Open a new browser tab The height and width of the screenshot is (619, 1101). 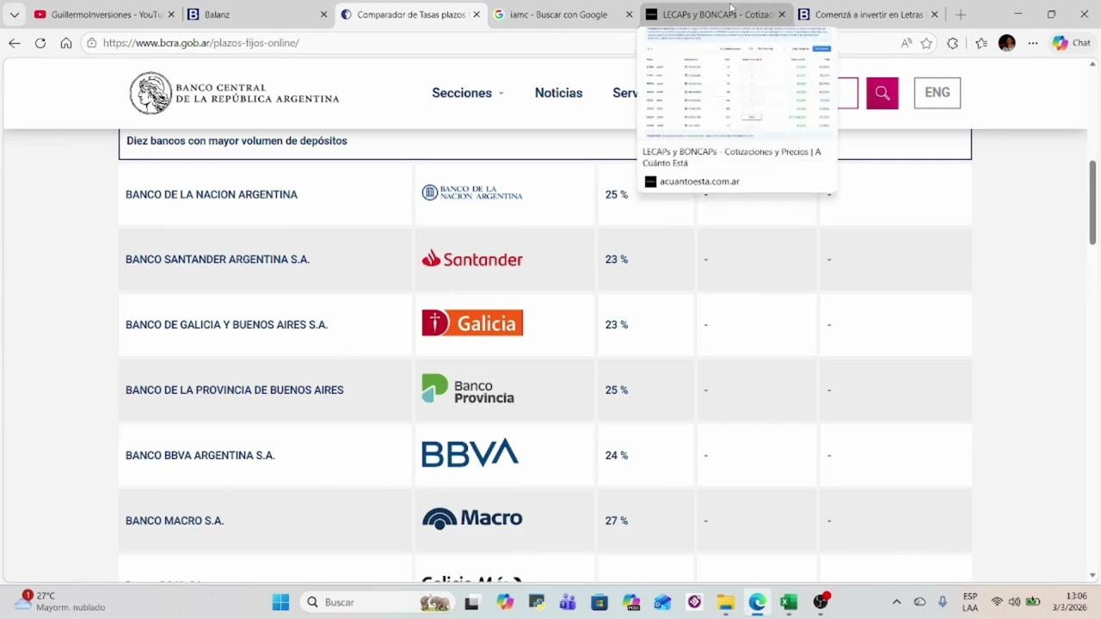(961, 15)
